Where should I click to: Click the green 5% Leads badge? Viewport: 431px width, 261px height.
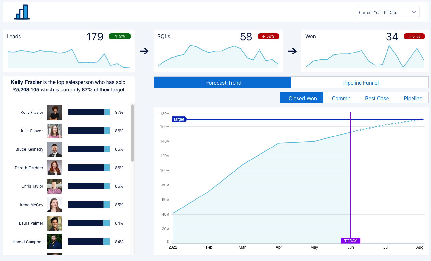(120, 36)
